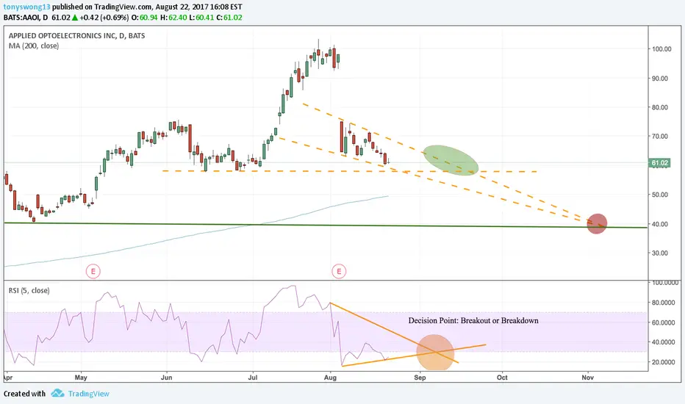Click the 61.02 current price label
The image size is (685, 404).
click(x=659, y=163)
